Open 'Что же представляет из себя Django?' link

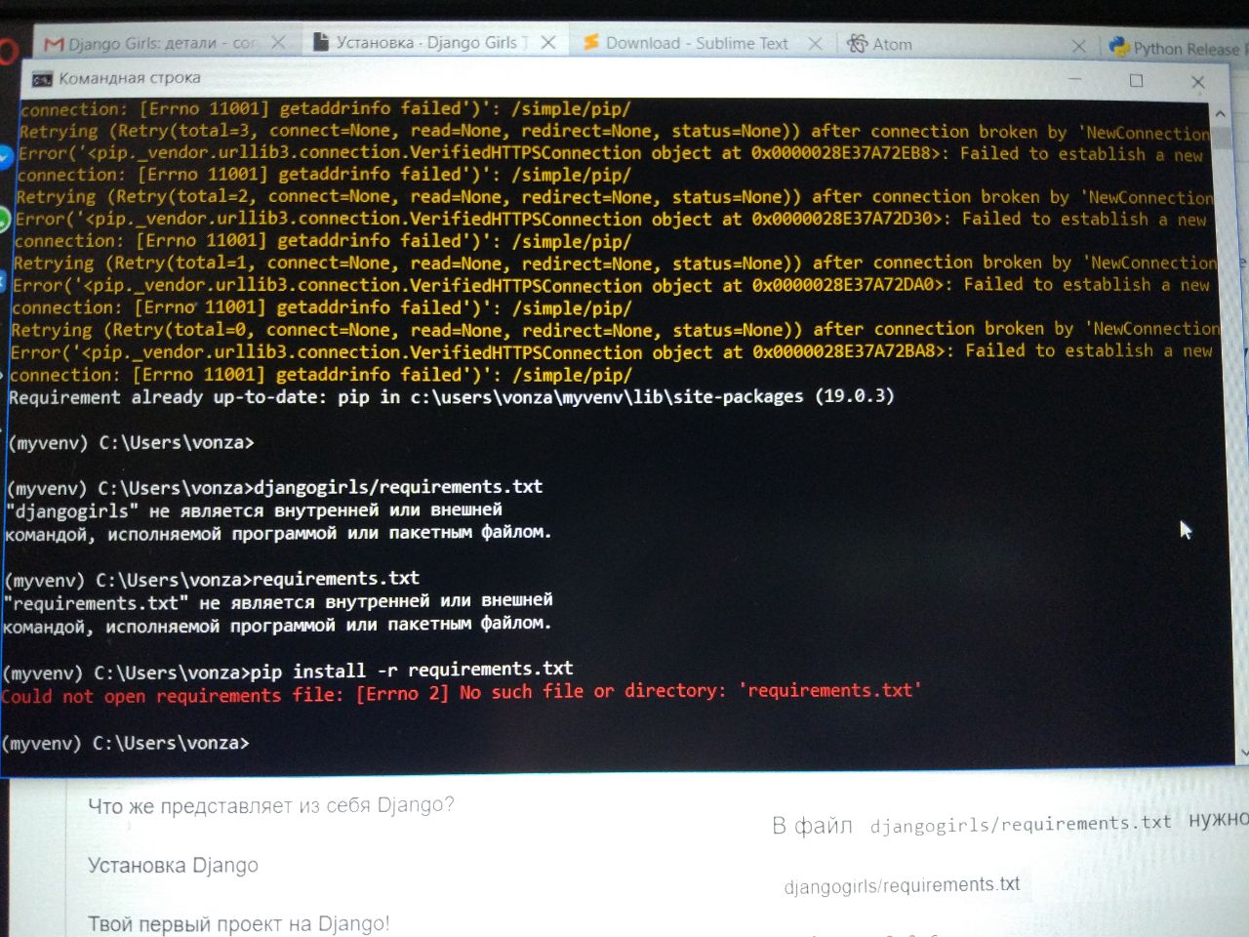click(x=271, y=805)
